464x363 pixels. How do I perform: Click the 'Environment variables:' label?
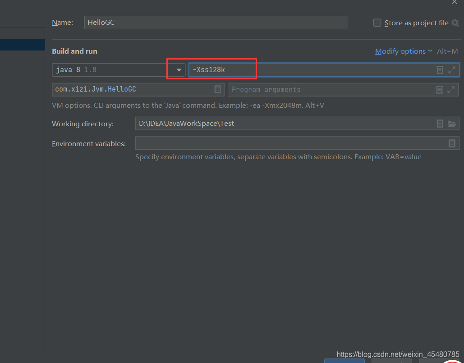coord(89,144)
